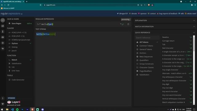Open the regex editor sidebar icon
This screenshot has height=111, width=197.
(x=3, y=20)
